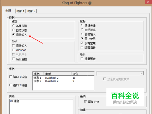Select mouse 禁止使用 radio option

[x=82, y=39]
